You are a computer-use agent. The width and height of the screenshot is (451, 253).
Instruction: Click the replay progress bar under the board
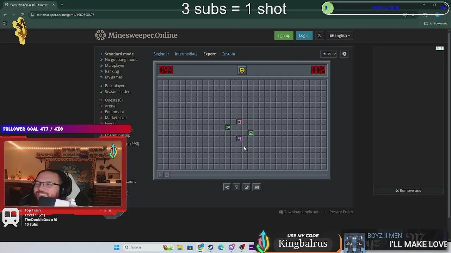tap(249, 175)
